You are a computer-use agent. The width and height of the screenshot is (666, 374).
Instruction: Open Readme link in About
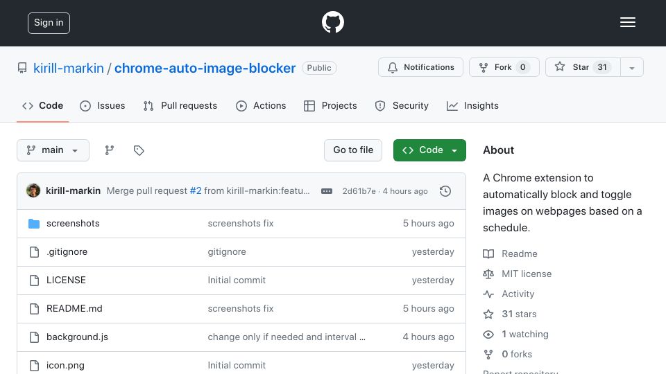pyautogui.click(x=510, y=253)
